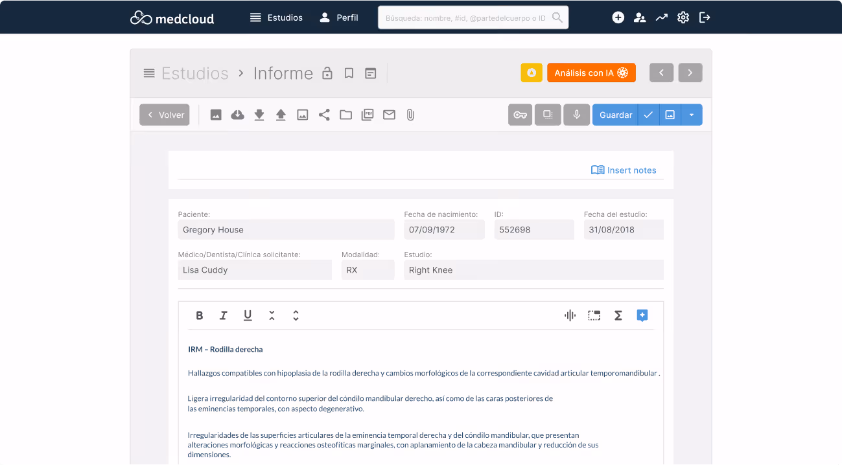Toggle underline formatting
The image size is (842, 465).
(x=248, y=315)
